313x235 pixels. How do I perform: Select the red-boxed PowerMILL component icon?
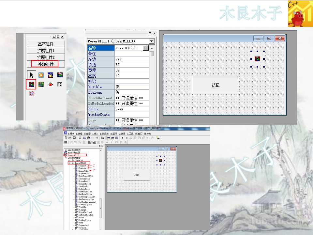[x=32, y=84]
